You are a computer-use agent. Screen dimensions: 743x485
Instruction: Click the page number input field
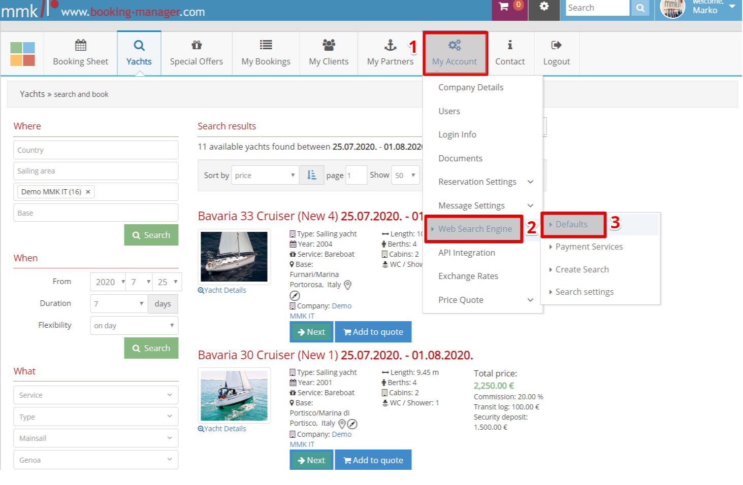(x=356, y=176)
